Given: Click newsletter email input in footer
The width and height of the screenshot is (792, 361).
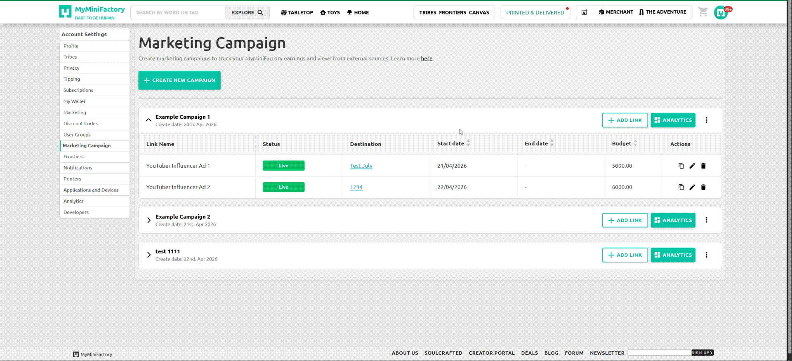Looking at the screenshot, I should (x=660, y=353).
